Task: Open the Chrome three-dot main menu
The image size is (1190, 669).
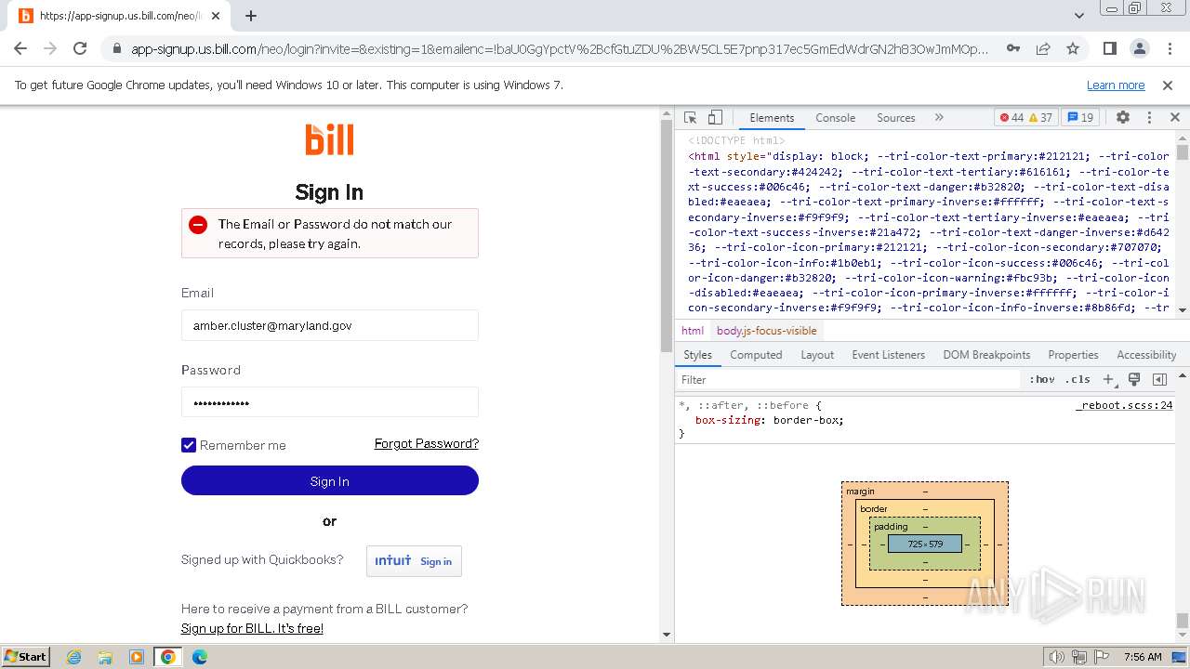Action: (1169, 48)
